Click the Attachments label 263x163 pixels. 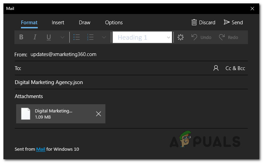(x=29, y=96)
